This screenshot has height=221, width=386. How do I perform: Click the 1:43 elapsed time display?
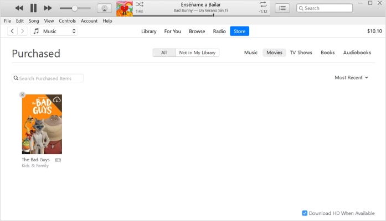pyautogui.click(x=140, y=11)
